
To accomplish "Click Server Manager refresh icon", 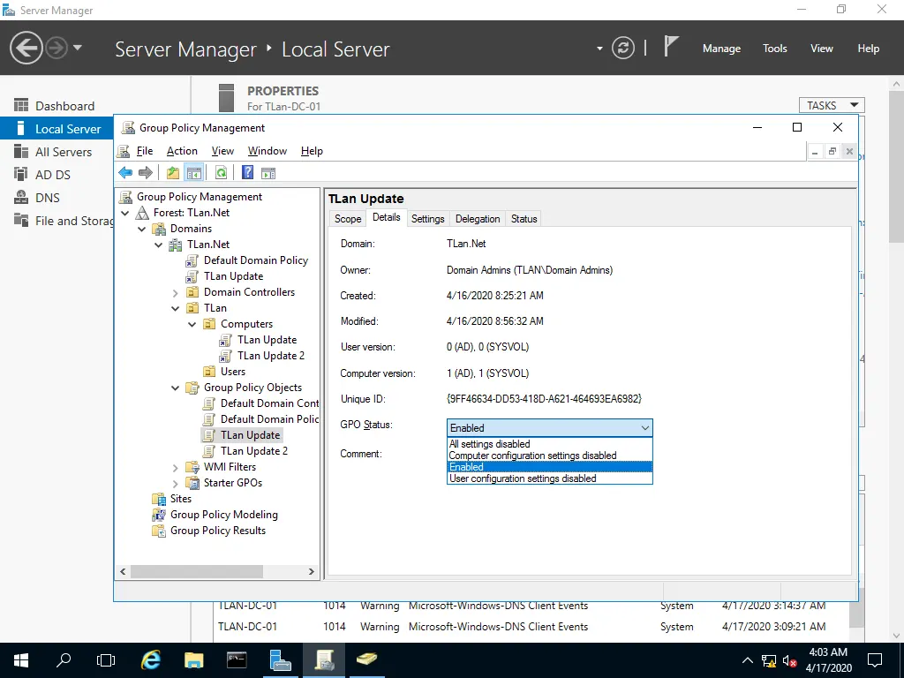I will tap(623, 48).
